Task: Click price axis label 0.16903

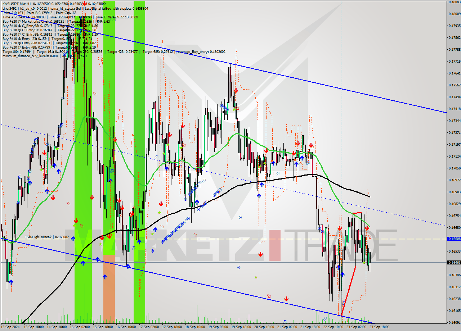Action: 455,192
